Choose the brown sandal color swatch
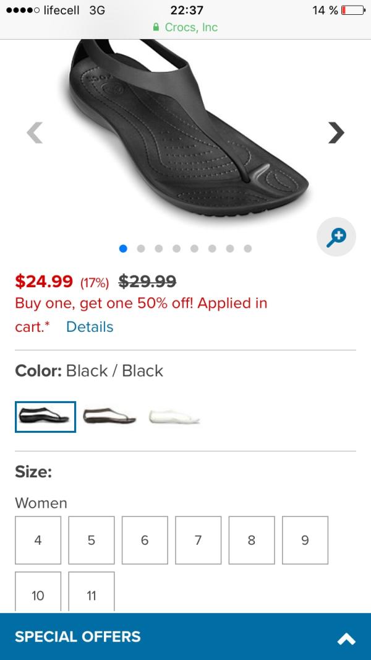The width and height of the screenshot is (371, 660). (109, 417)
